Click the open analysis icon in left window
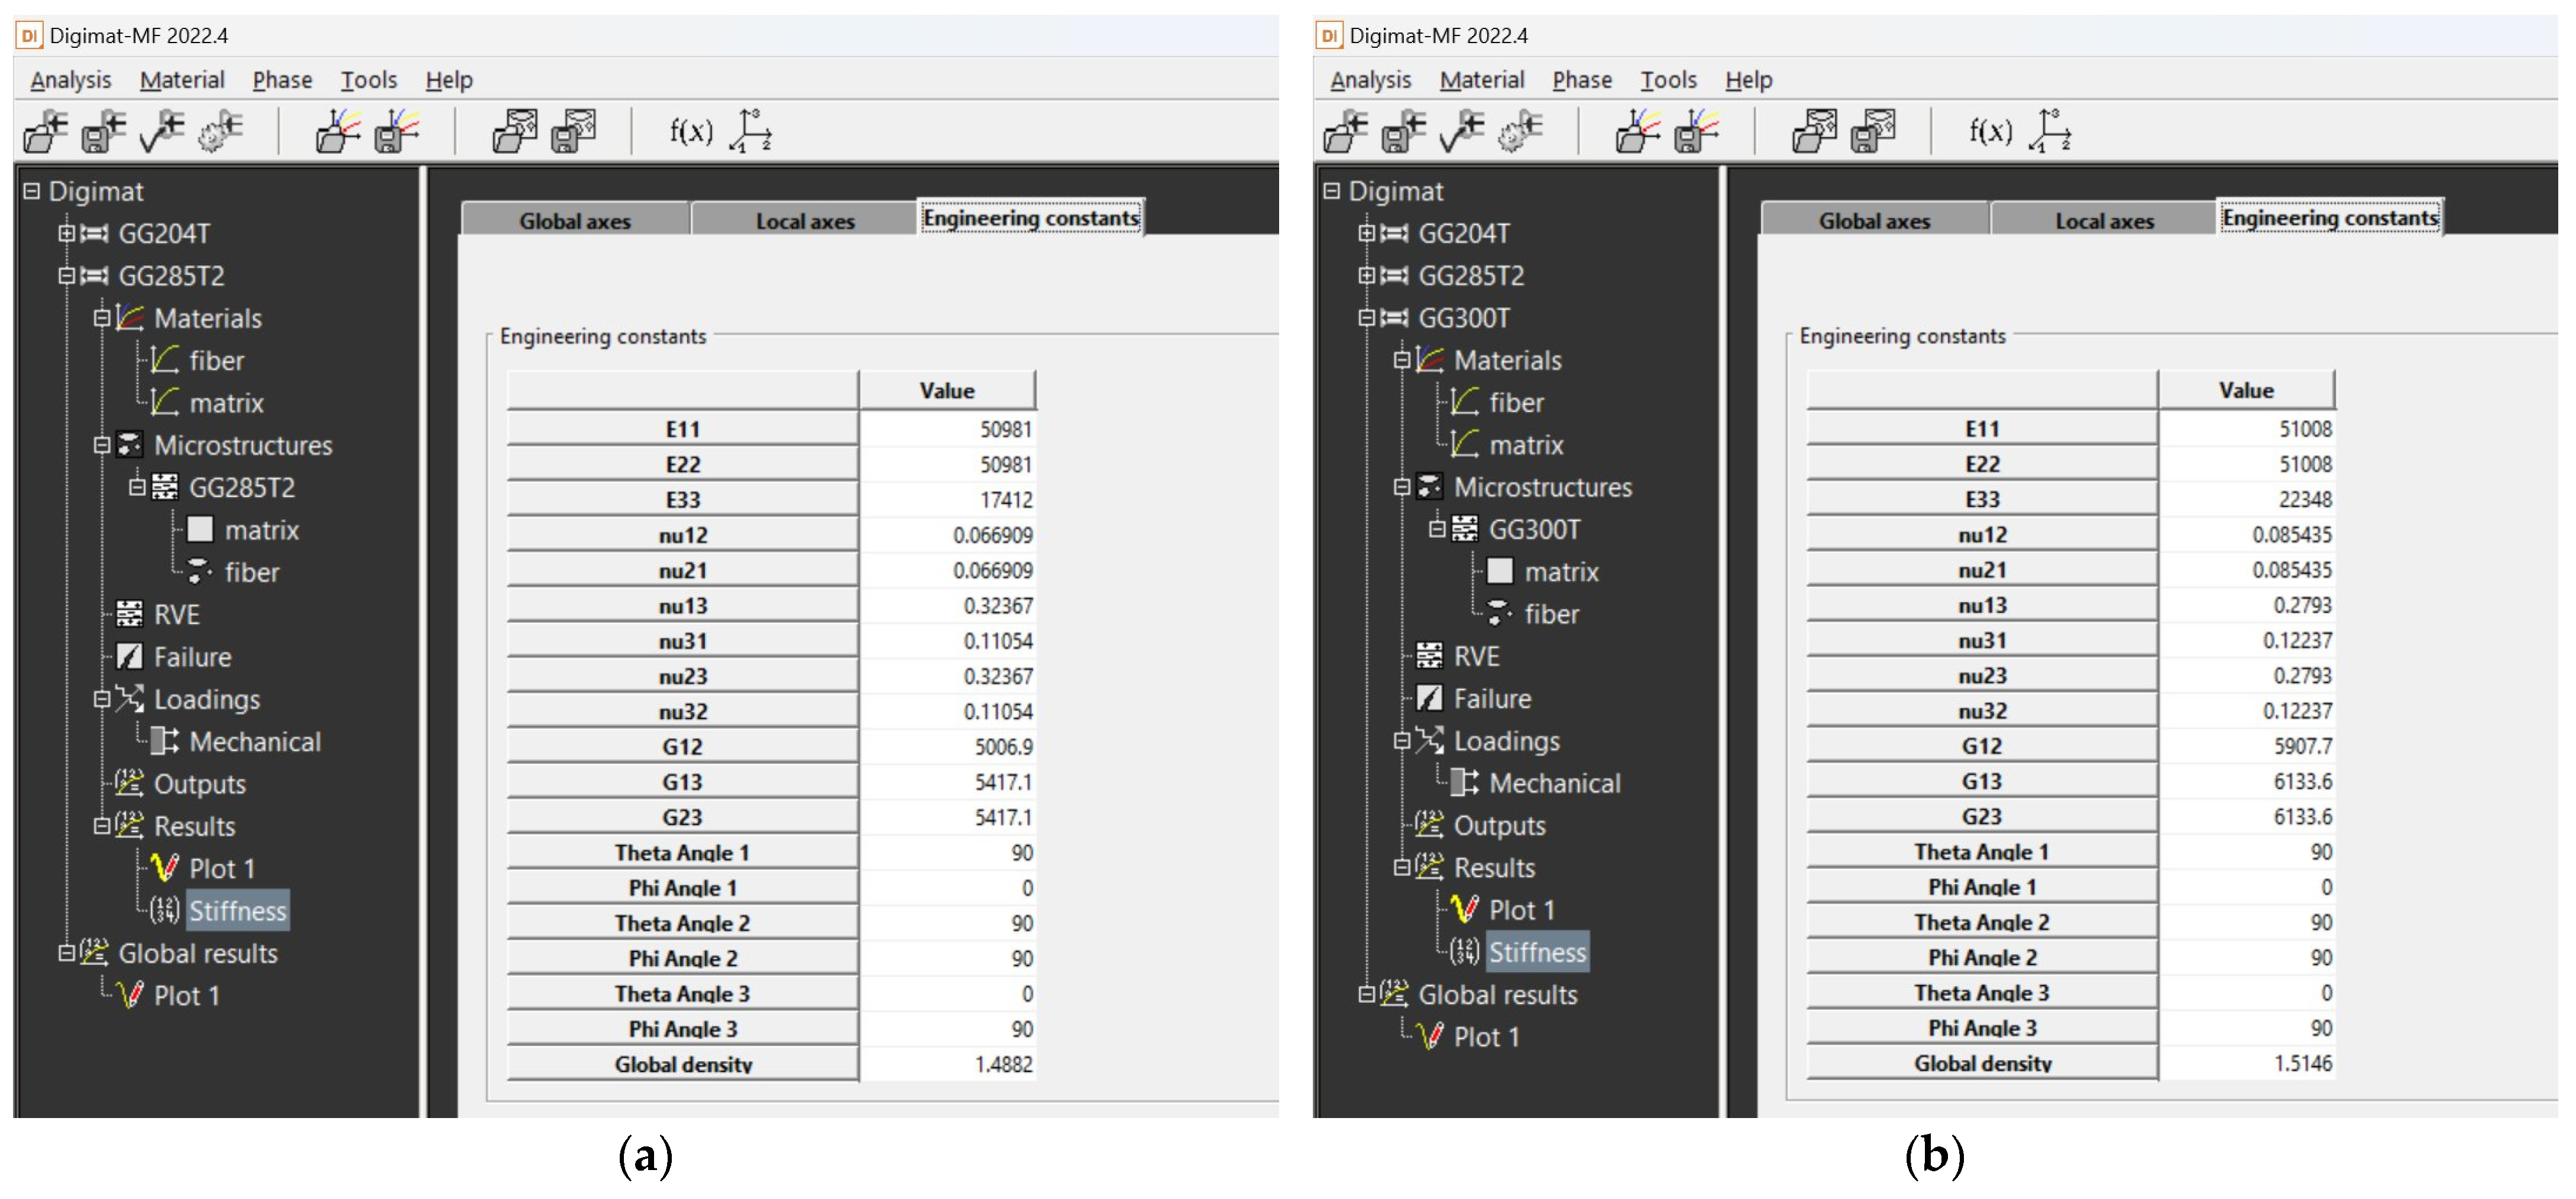This screenshot has width=2576, height=1199. (x=45, y=132)
